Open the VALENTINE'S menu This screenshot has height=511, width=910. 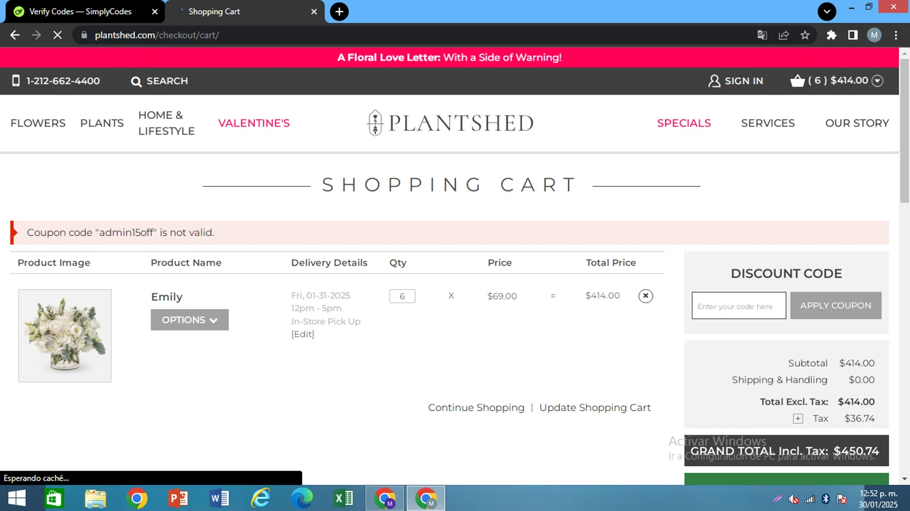[254, 123]
